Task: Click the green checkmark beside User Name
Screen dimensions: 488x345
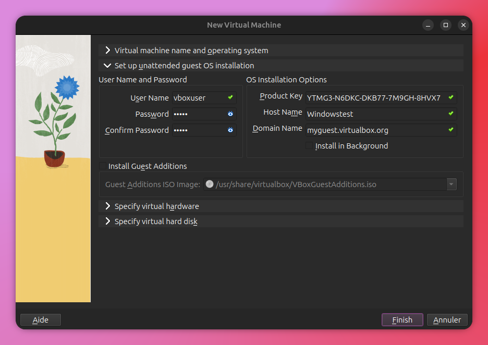Action: (x=230, y=97)
